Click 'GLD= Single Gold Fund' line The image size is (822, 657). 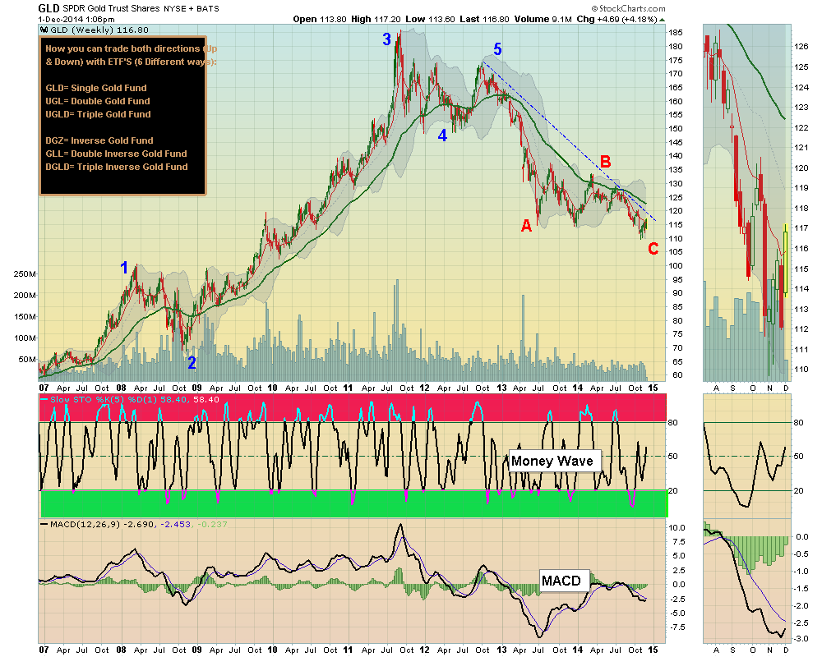[x=96, y=88]
